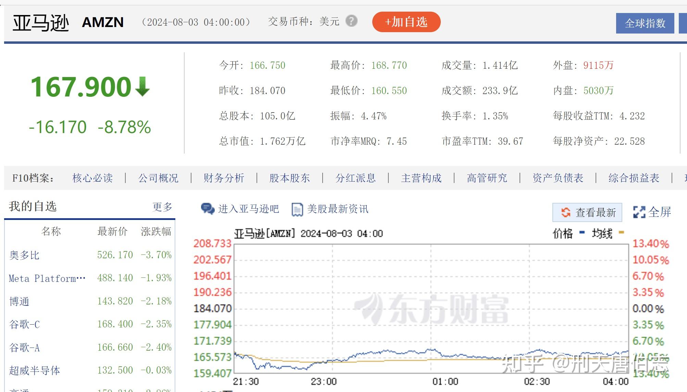This screenshot has height=392, width=687.
Task: Click the AMZN ticker symbol
Action: point(103,23)
